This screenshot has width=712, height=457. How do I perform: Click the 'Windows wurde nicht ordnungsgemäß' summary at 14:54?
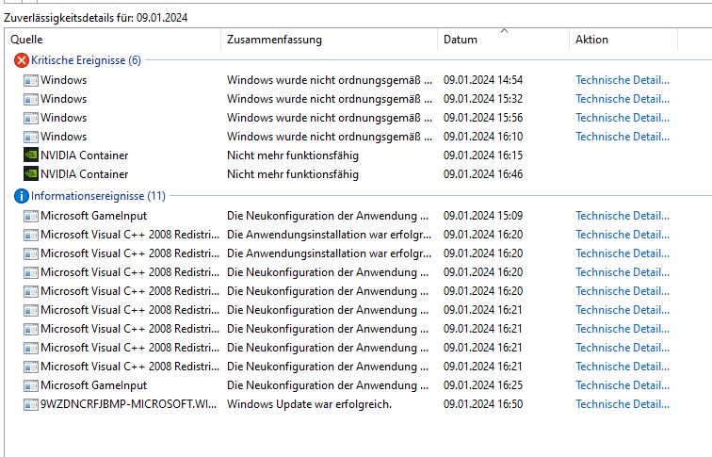click(x=330, y=80)
